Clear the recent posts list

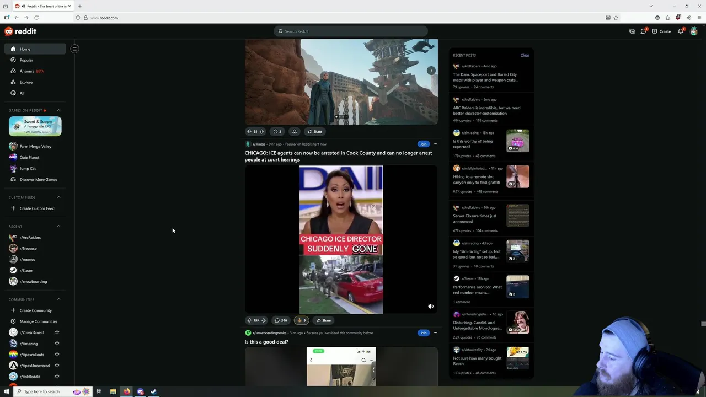click(x=525, y=55)
